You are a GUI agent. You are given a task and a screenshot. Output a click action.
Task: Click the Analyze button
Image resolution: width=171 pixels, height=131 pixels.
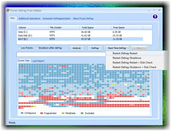pyautogui.click(x=77, y=48)
